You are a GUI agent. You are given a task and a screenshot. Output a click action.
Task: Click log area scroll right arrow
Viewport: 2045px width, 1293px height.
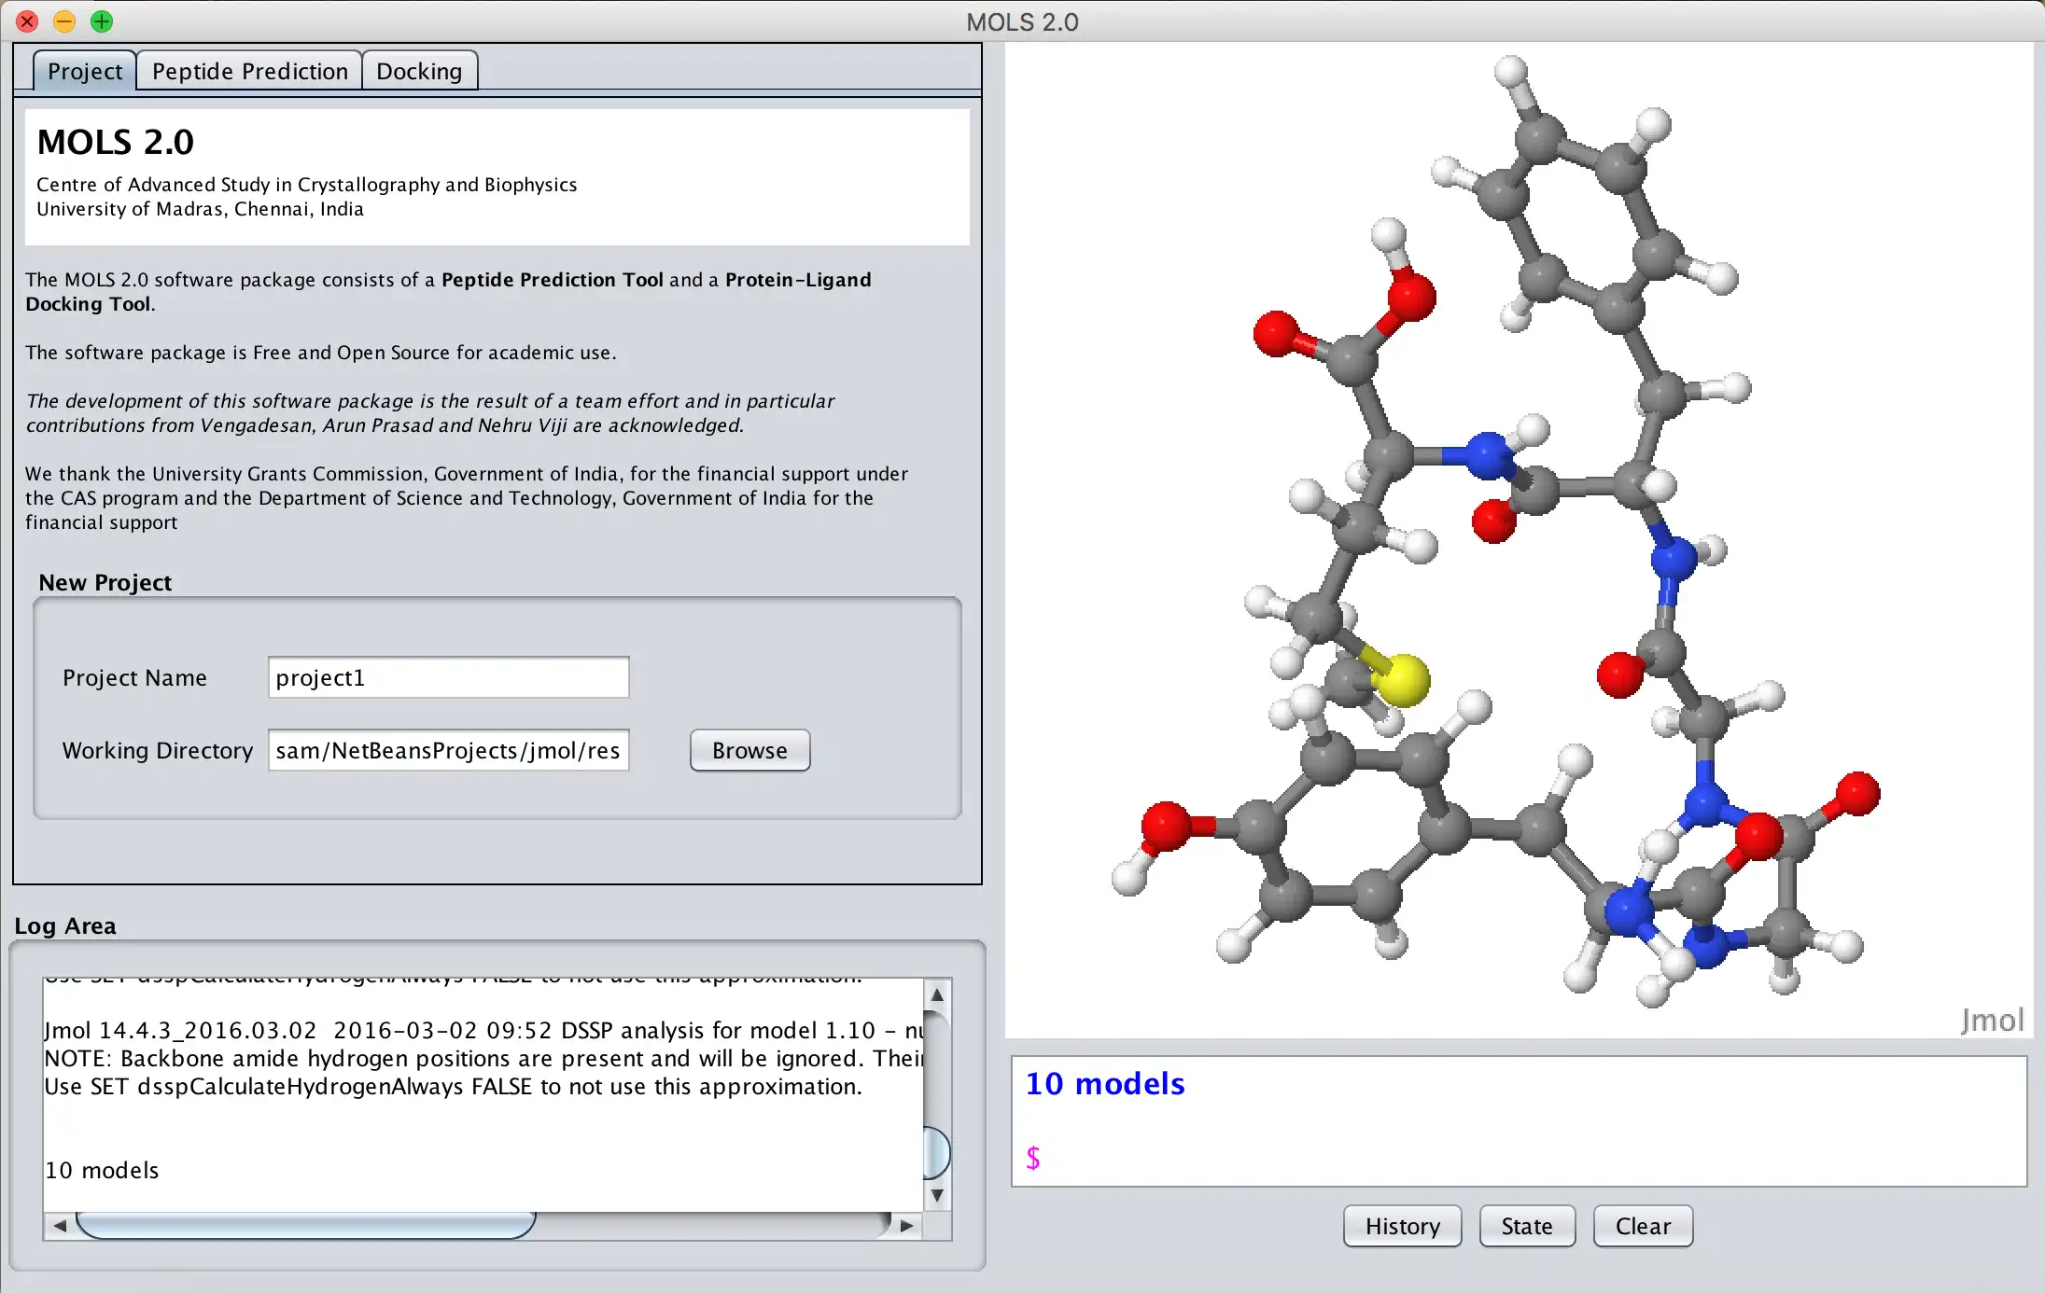(906, 1226)
